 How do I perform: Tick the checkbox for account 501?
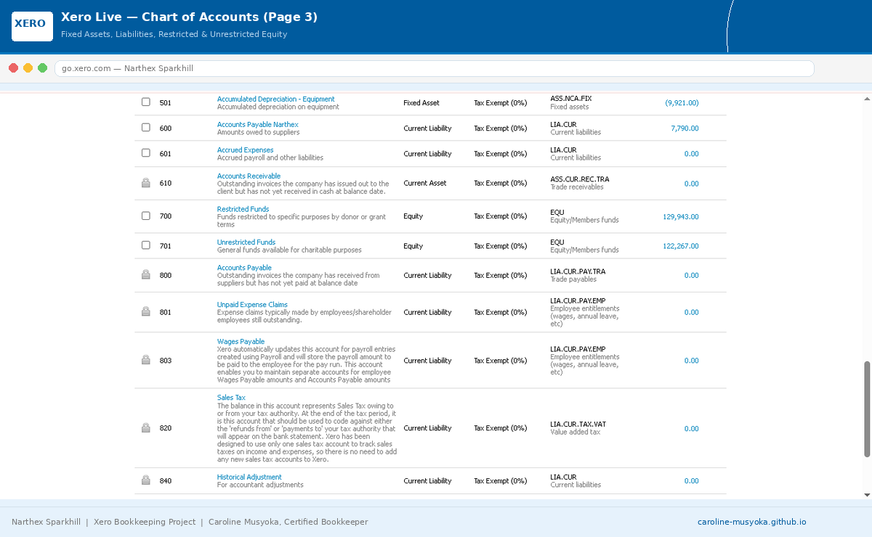[145, 102]
